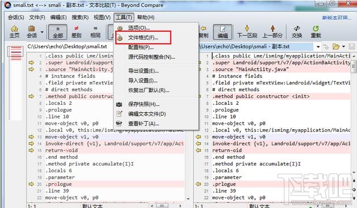Click the Beyond Compare title bar app icon
The width and height of the screenshot is (357, 208).
[x=7, y=5]
